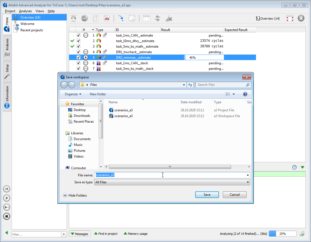
Task: Open the .ais toolbar icon
Action: (107, 19)
